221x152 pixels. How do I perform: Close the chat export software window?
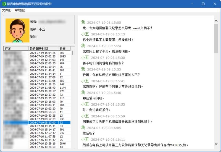[215, 4]
